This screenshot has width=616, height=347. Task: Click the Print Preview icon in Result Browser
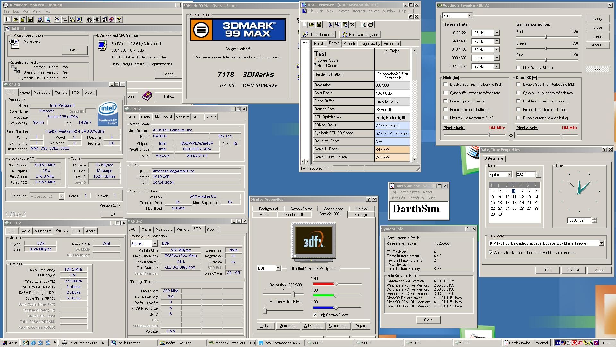coord(363,25)
